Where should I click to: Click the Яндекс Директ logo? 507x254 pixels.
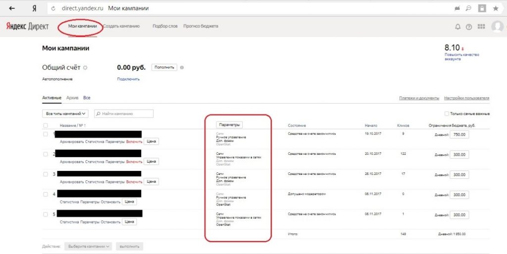pos(28,26)
